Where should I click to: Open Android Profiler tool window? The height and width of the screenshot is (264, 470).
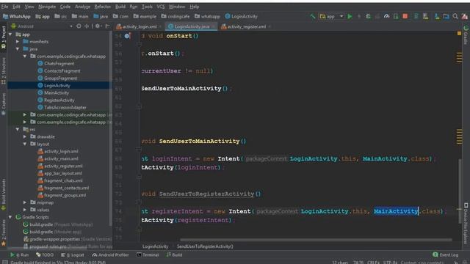110,254
